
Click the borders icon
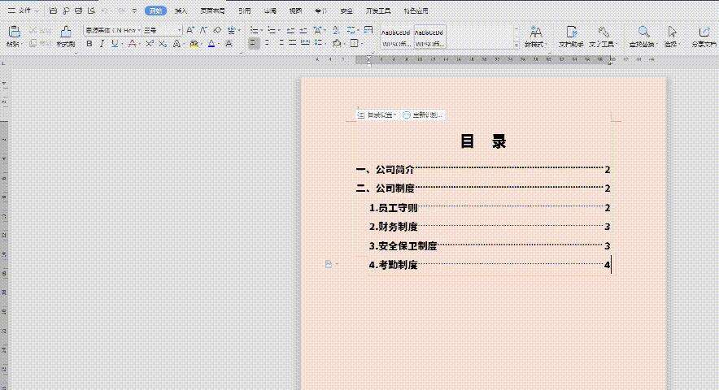(x=354, y=44)
